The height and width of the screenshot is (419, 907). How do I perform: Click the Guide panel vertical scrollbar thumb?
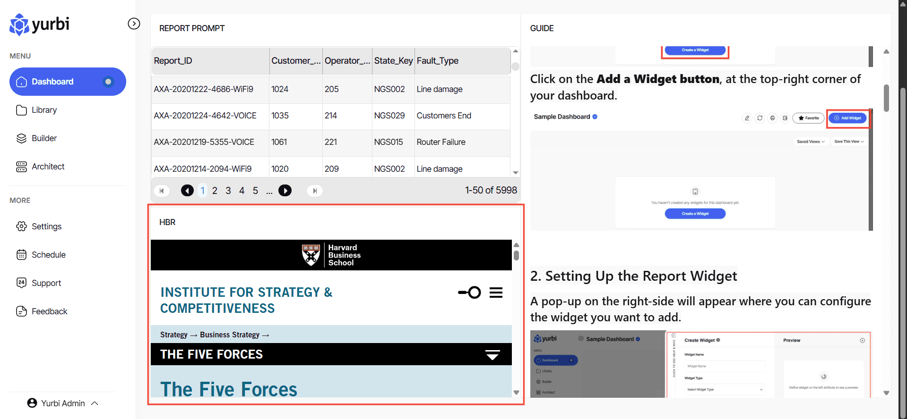886,98
